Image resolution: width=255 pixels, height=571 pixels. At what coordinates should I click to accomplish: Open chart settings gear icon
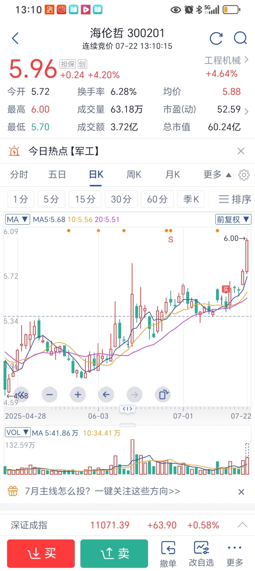[244, 175]
